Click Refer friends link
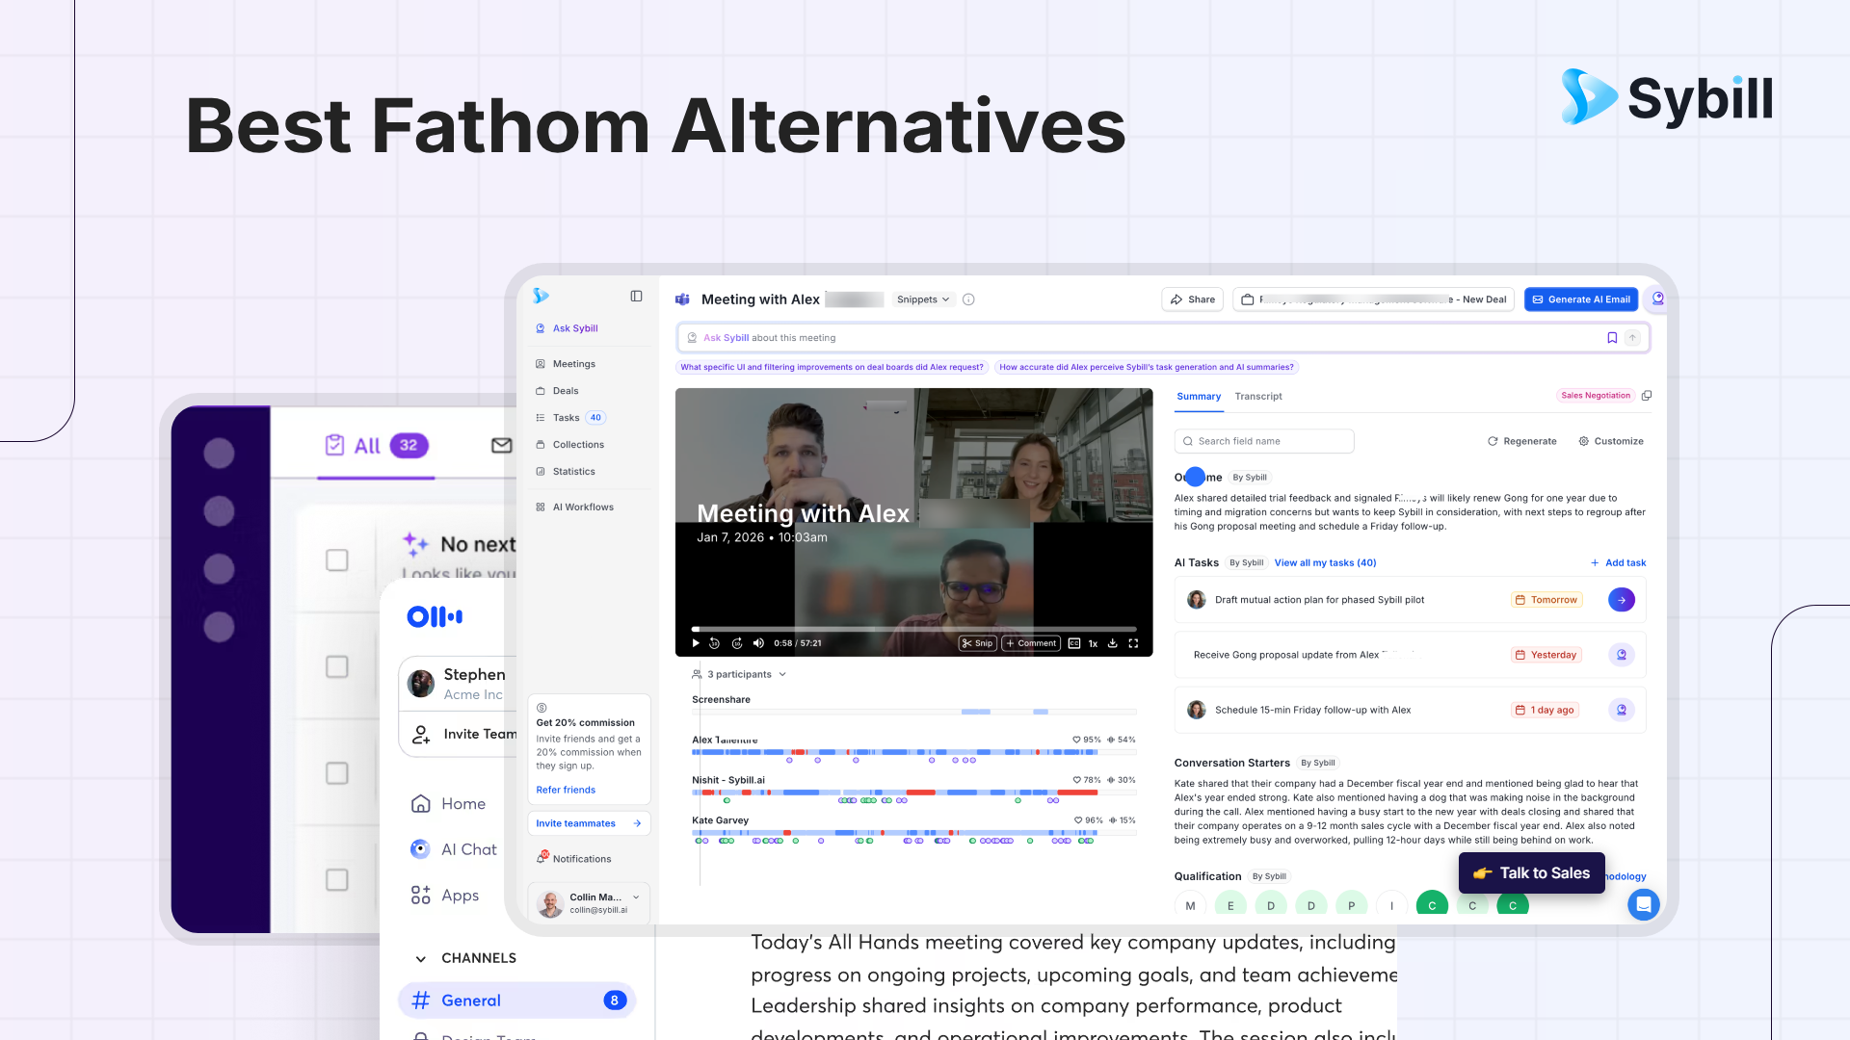This screenshot has height=1040, width=1850. (566, 790)
